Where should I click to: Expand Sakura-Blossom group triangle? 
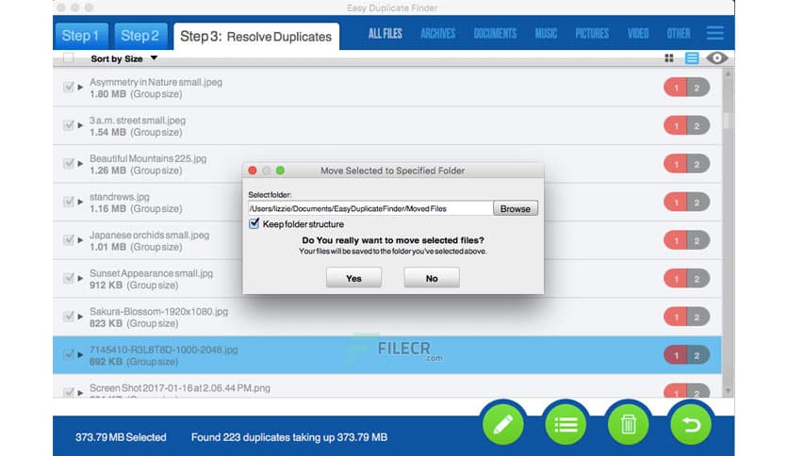[80, 316]
